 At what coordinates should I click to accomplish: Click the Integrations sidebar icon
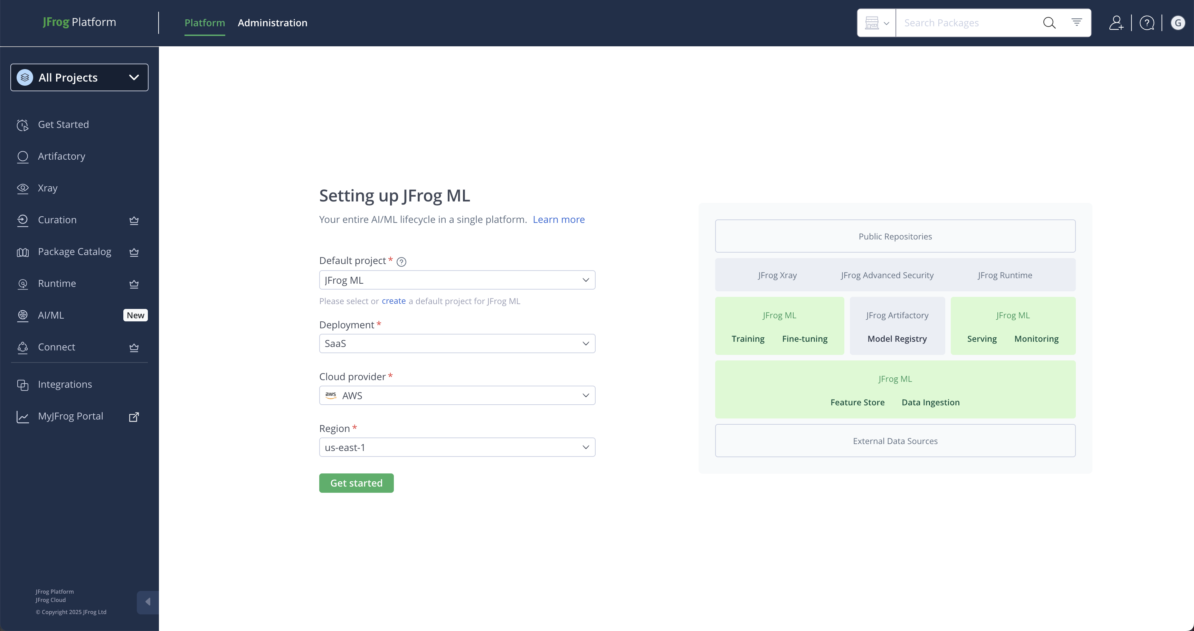click(x=23, y=385)
